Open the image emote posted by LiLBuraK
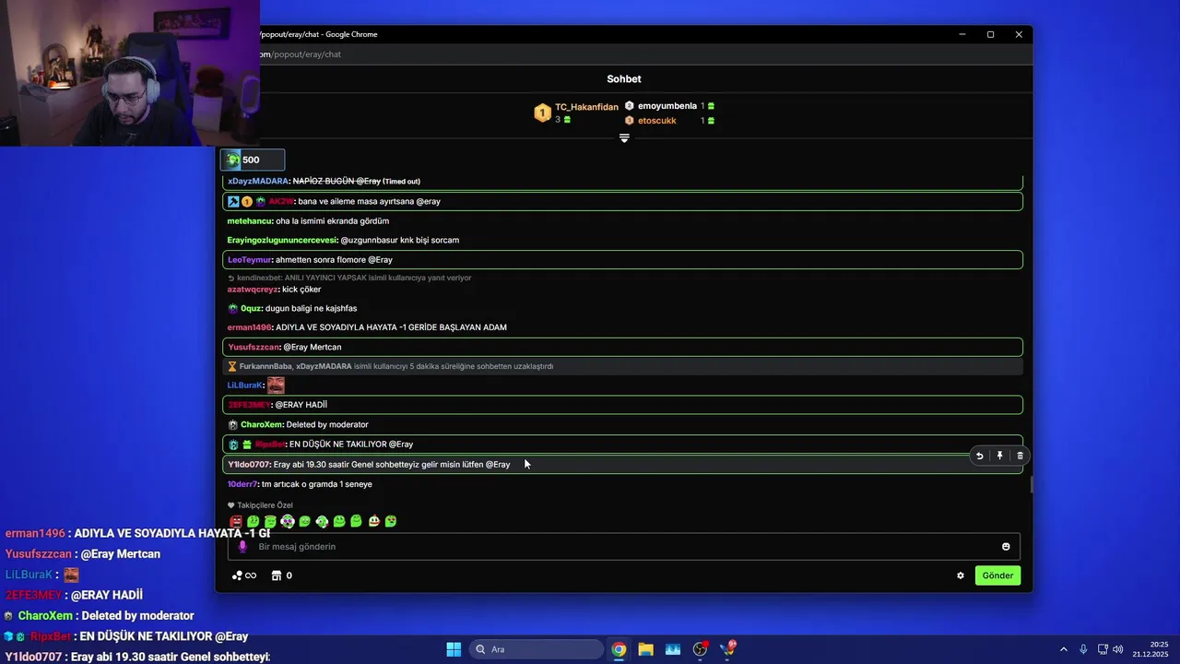Image resolution: width=1180 pixels, height=664 pixels. [x=276, y=385]
